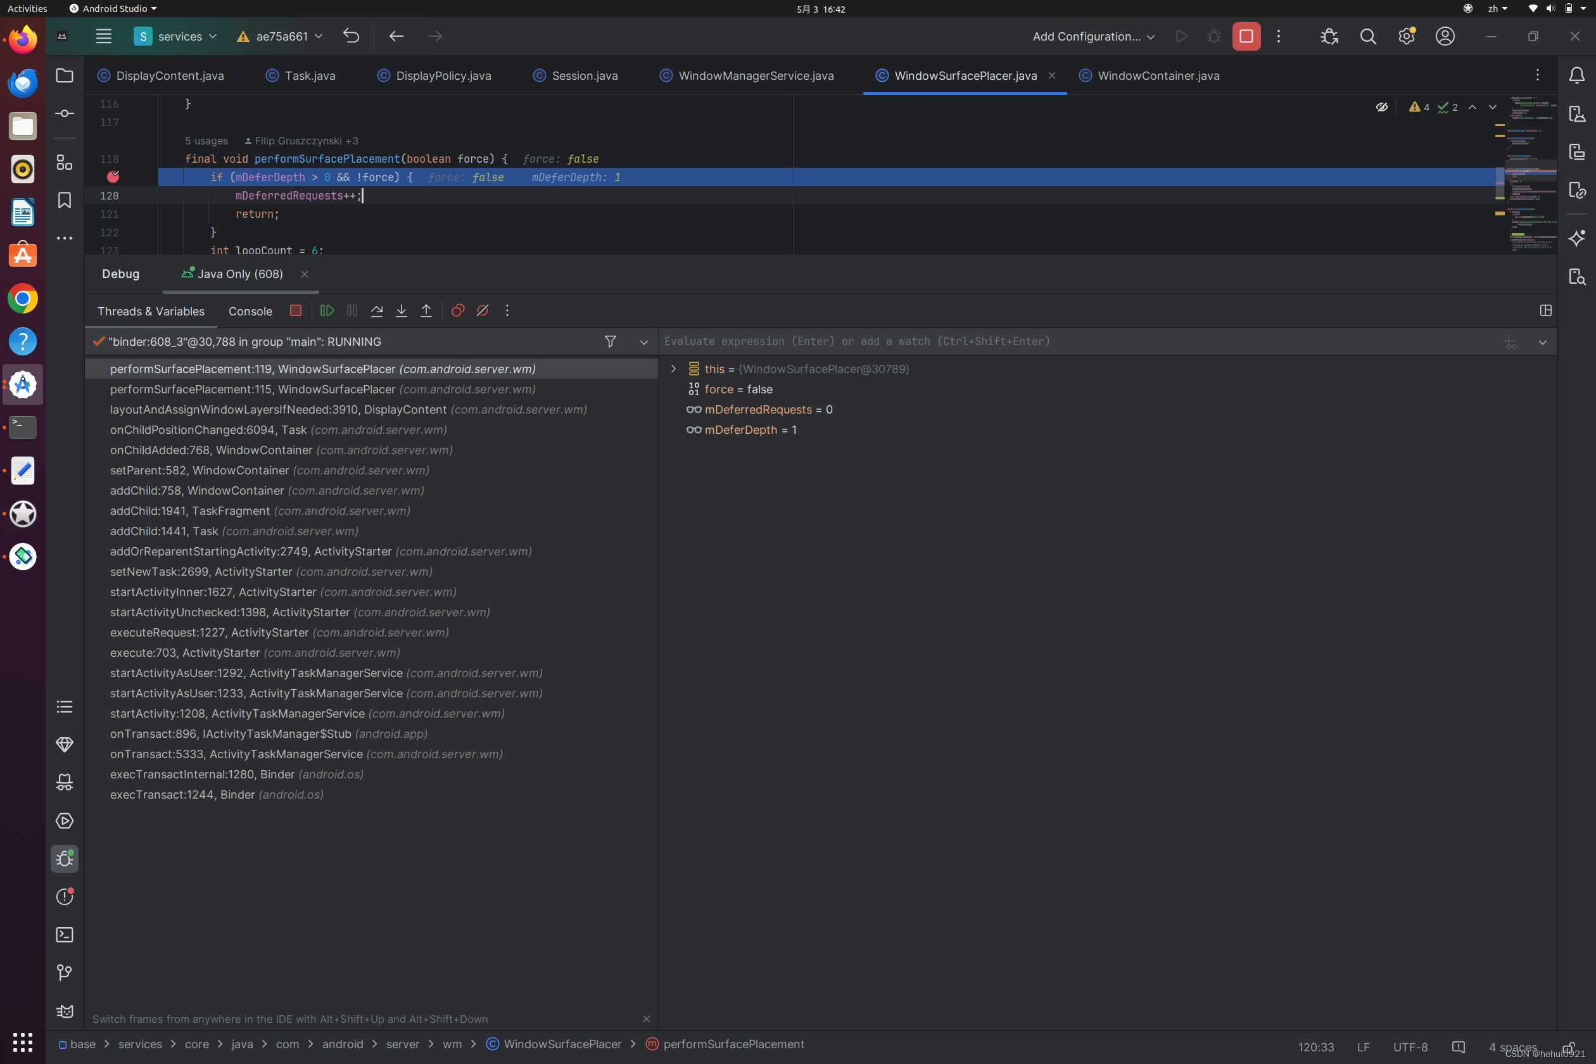The height and width of the screenshot is (1064, 1596).
Task: Open the Problems tool window
Action: click(x=65, y=897)
